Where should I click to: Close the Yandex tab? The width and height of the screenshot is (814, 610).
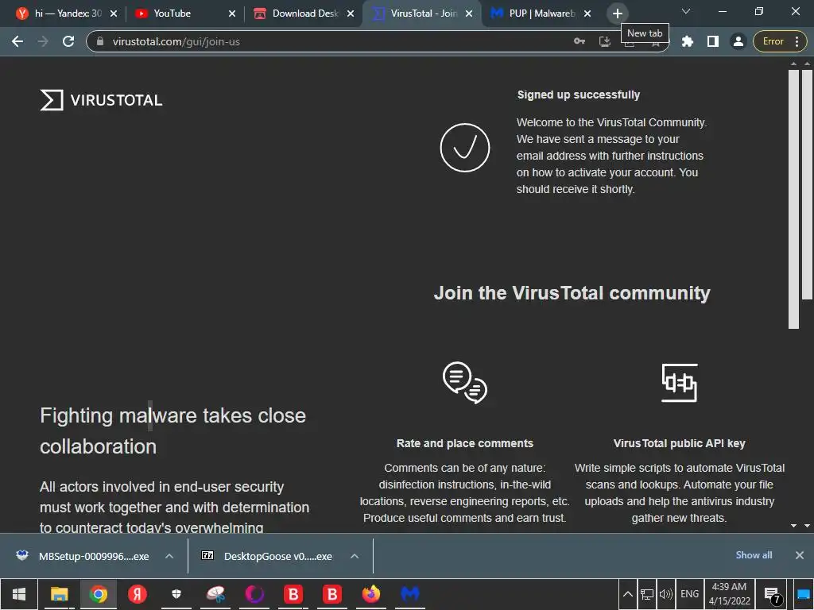click(114, 14)
